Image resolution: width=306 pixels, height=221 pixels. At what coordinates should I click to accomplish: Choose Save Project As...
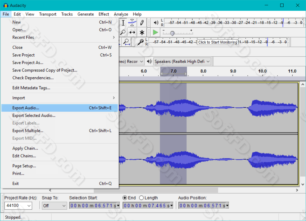[x=60, y=63]
